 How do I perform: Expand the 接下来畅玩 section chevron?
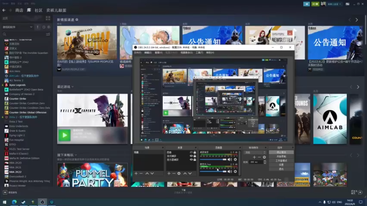tap(76, 155)
